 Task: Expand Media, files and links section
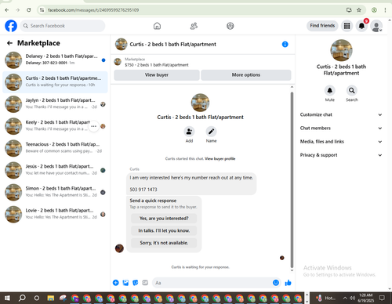click(x=341, y=142)
